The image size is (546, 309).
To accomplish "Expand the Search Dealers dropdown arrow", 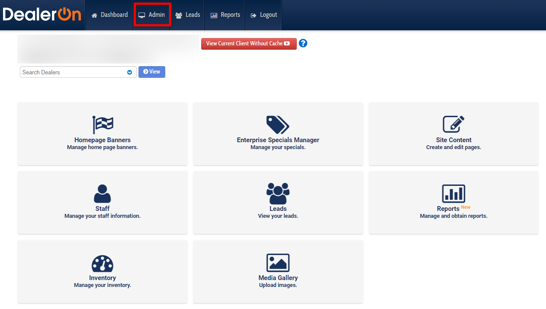I will tap(129, 72).
